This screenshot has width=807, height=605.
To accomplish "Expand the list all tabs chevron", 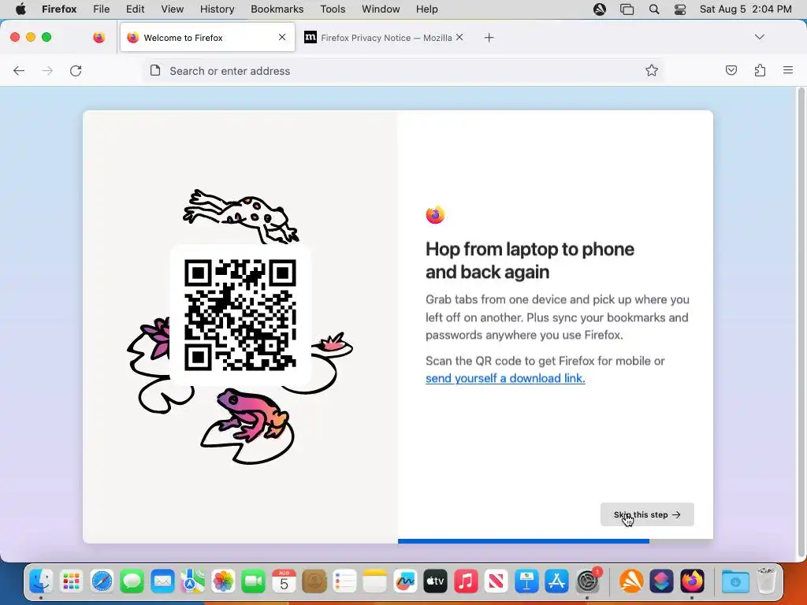I will click(x=760, y=37).
